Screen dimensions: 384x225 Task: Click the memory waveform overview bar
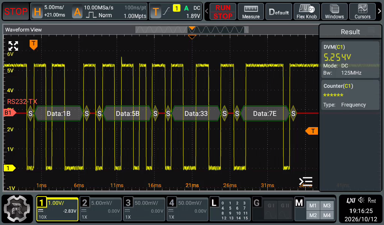tap(192, 30)
